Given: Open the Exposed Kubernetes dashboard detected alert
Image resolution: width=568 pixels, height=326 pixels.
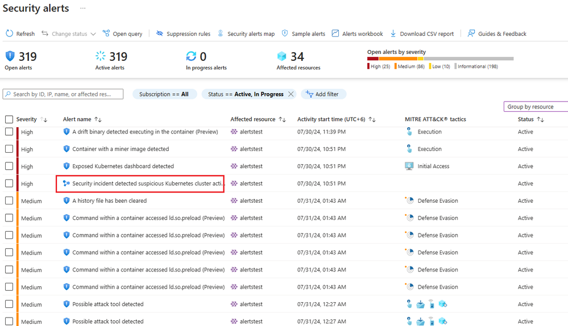Looking at the screenshot, I should tap(123, 166).
